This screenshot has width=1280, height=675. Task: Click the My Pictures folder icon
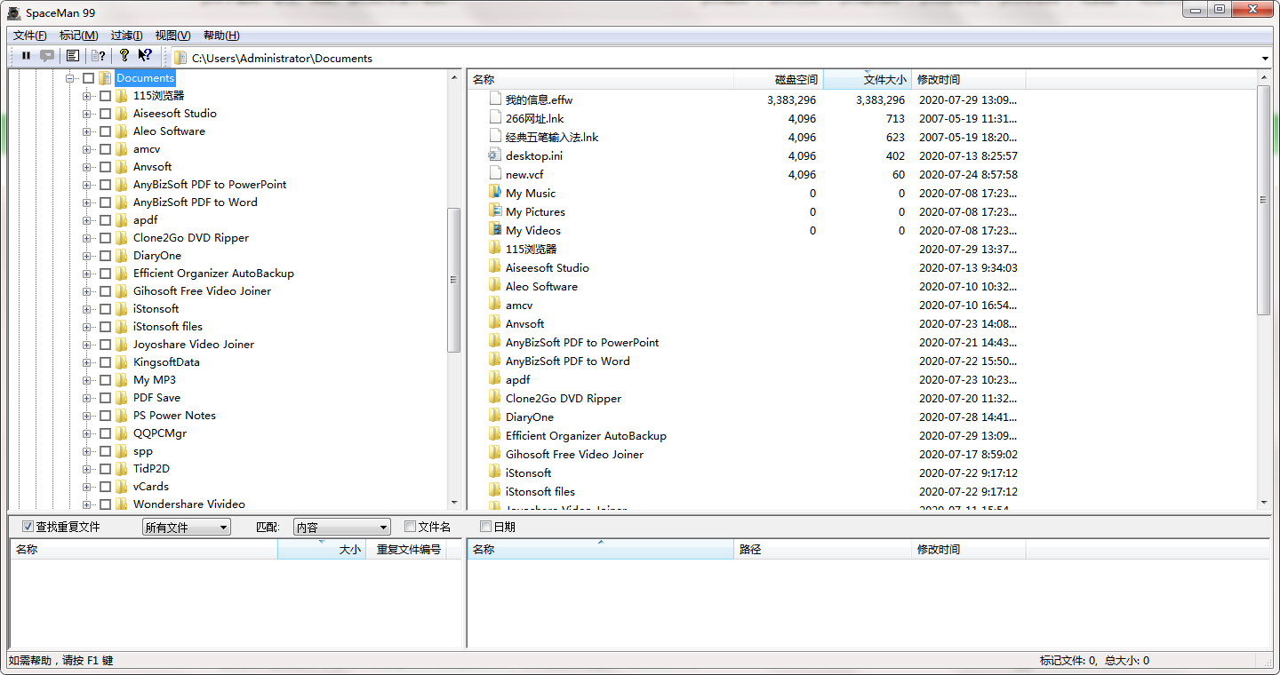coord(495,211)
